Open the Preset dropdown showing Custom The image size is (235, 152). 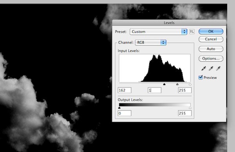tap(158, 32)
